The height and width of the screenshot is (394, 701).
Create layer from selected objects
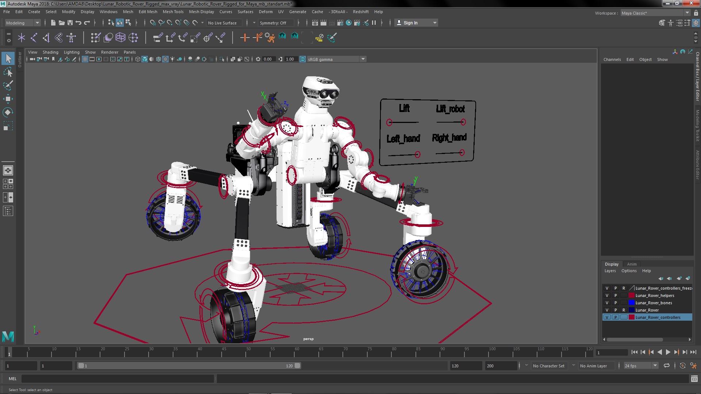(x=688, y=278)
